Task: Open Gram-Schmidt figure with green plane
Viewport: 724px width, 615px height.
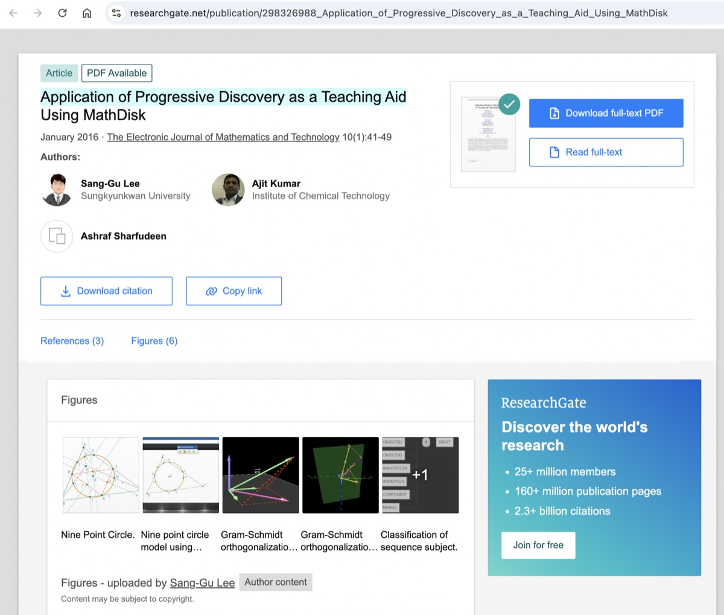Action: (x=340, y=475)
